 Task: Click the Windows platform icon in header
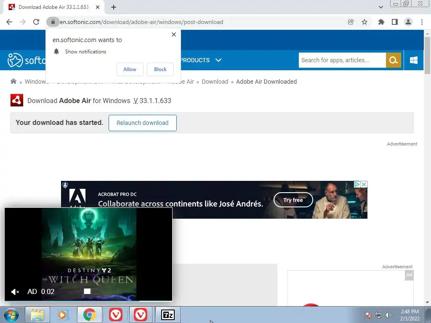(414, 60)
